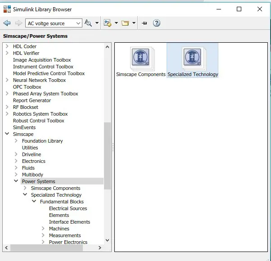Select Electrical Sources in tree
This screenshot has height=261, width=271.
click(x=68, y=208)
